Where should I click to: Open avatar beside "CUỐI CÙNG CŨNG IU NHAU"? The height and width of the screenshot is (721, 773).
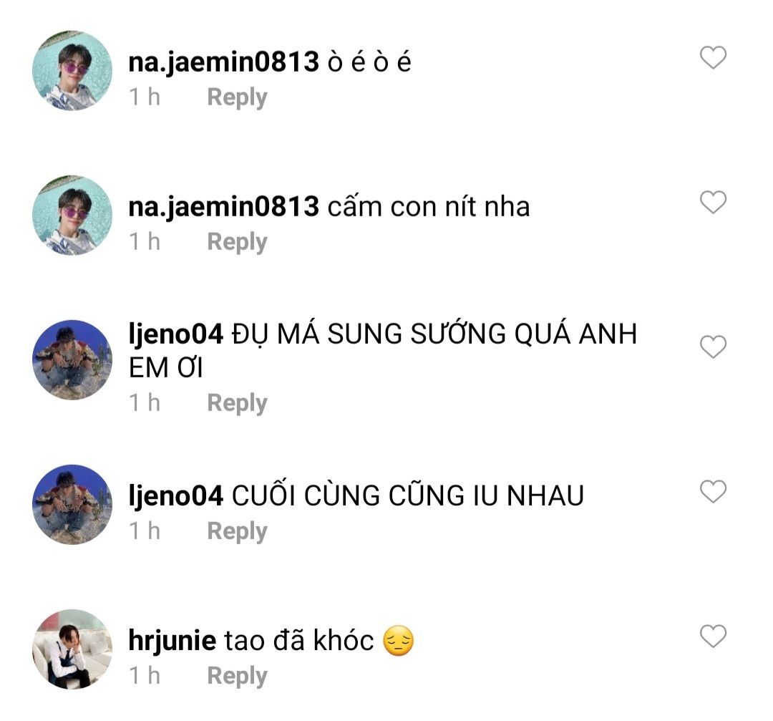point(72,505)
